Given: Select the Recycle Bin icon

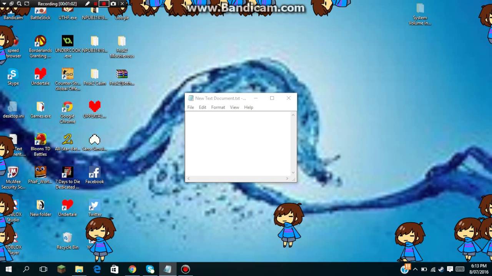Looking at the screenshot, I should [68, 241].
